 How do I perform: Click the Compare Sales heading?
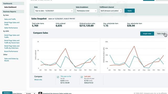point(40,33)
